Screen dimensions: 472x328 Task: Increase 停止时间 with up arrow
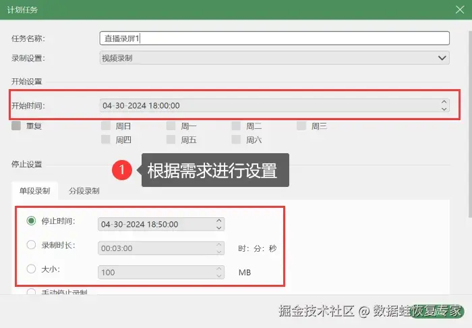219,221
